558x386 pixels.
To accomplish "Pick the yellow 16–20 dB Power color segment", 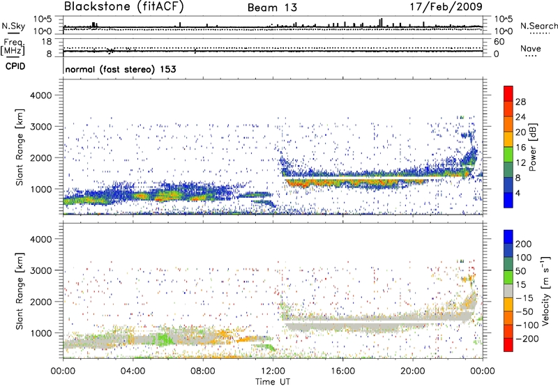I will 508,139.
